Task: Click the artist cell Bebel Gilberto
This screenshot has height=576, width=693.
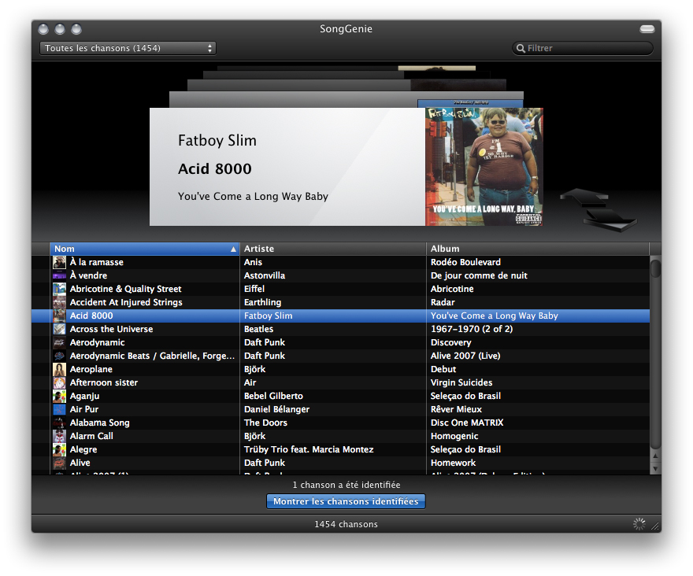Action: [273, 397]
